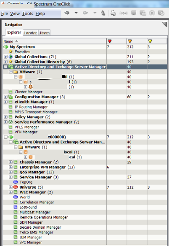Click the print icon in the toolbar
This screenshot has height=246, width=169.
pos(113,13)
